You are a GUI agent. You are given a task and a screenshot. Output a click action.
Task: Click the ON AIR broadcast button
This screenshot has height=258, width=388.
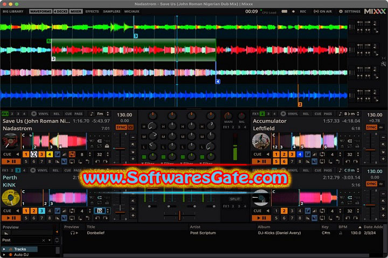323,11
